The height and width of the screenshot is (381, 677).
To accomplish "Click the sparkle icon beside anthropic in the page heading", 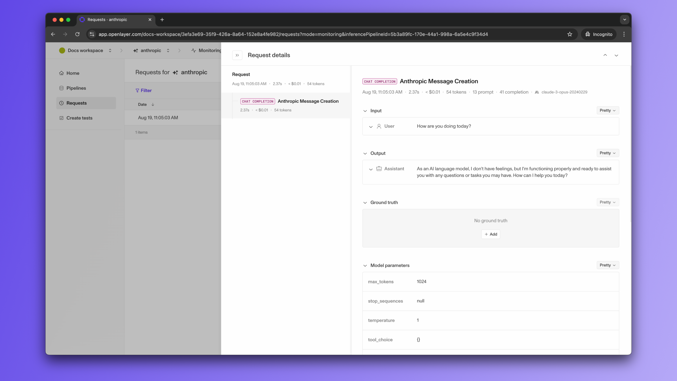I will click(x=175, y=73).
